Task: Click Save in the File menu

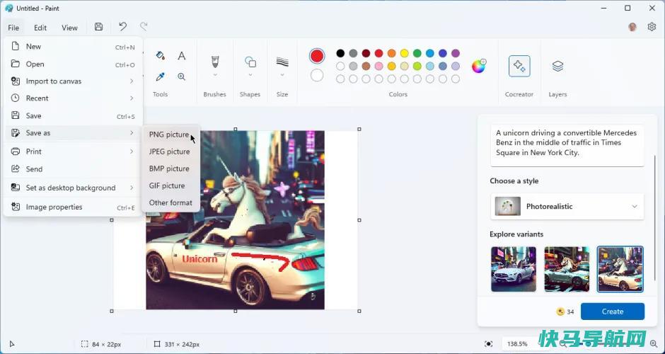Action: pyautogui.click(x=73, y=116)
